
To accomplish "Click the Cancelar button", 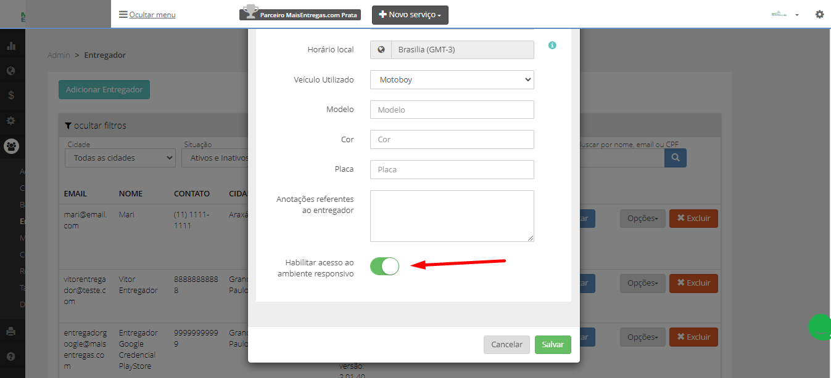I will pyautogui.click(x=506, y=345).
